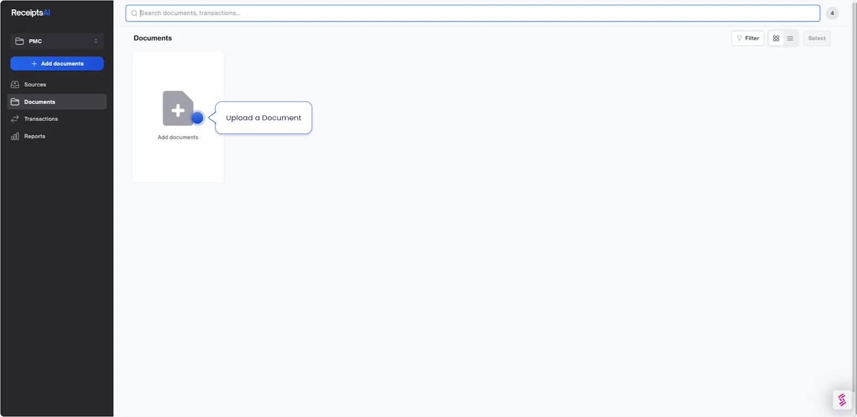This screenshot has height=417, width=857.
Task: Open the ReceiptsAI logo home link
Action: 31,13
